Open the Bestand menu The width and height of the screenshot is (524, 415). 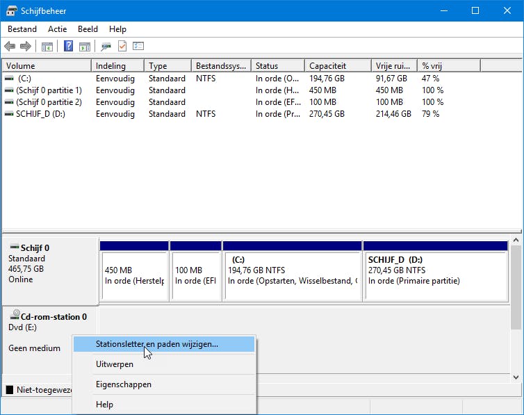click(22, 29)
